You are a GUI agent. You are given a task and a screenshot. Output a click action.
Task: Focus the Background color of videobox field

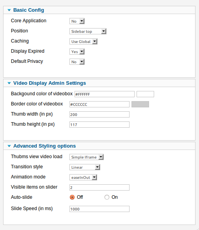point(105,94)
